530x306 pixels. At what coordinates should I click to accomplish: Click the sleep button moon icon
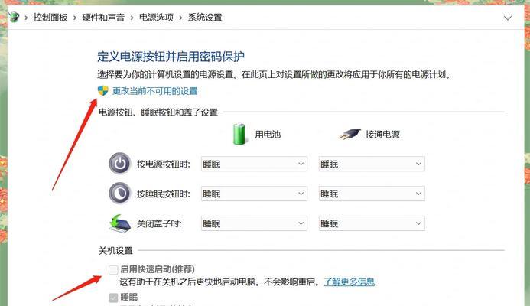pyautogui.click(x=119, y=194)
